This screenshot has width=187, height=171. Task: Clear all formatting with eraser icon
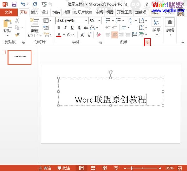[98, 35]
